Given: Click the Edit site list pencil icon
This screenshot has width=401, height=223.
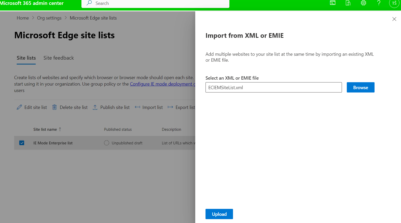Looking at the screenshot, I should tap(19, 107).
